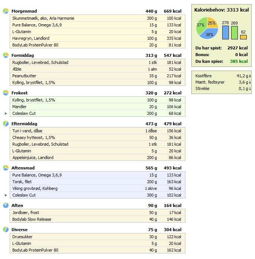Select BodyLab ProteinPulver 80 40 g row

tap(98, 250)
